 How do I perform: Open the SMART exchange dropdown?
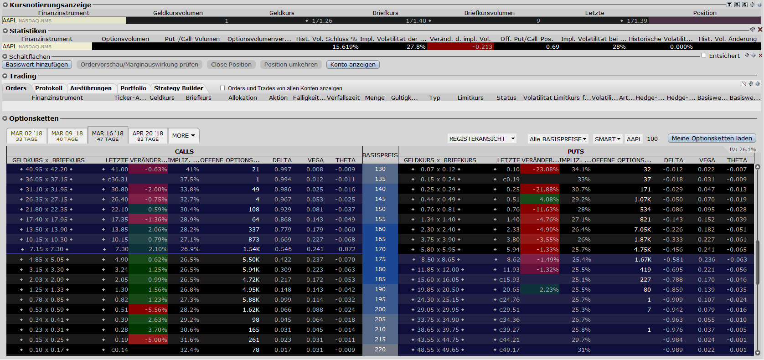(x=608, y=139)
